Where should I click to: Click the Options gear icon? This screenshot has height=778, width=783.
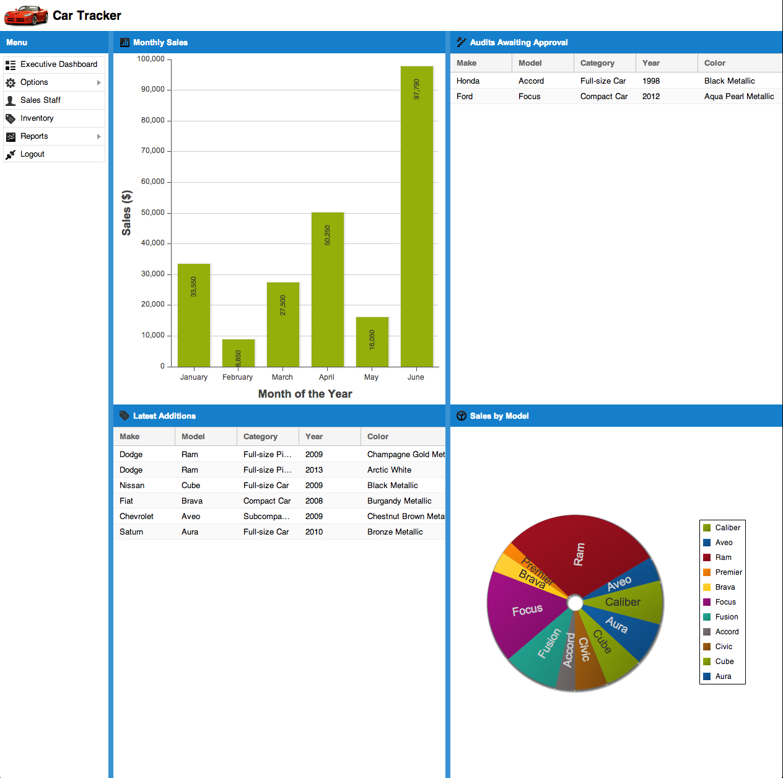tap(11, 82)
